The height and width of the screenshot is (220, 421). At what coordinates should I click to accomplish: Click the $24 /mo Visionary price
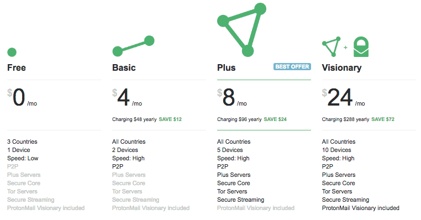click(x=344, y=97)
